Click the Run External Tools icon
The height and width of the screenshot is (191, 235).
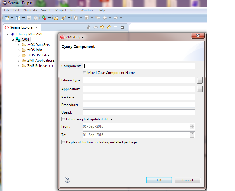point(44,18)
